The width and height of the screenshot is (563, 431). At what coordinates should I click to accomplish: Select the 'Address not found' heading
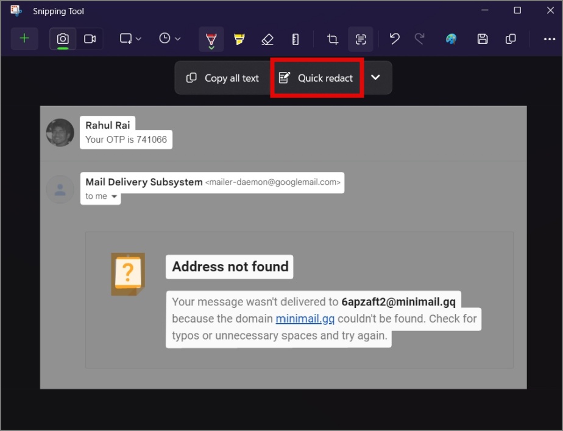230,266
